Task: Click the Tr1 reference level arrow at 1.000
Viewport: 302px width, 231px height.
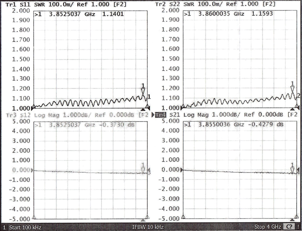Action: click(33, 108)
